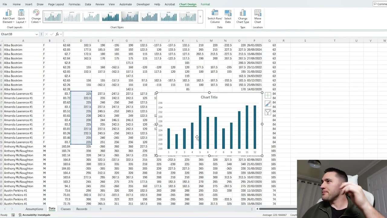The image size is (387, 218).
Task: Select the Data sheet tab
Action: pyautogui.click(x=52, y=209)
